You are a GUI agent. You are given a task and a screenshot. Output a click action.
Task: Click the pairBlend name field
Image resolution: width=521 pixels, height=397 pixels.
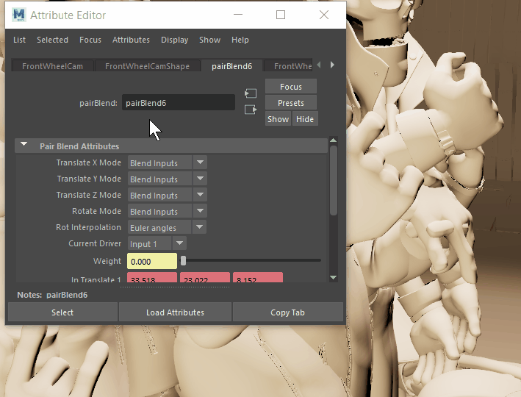179,103
